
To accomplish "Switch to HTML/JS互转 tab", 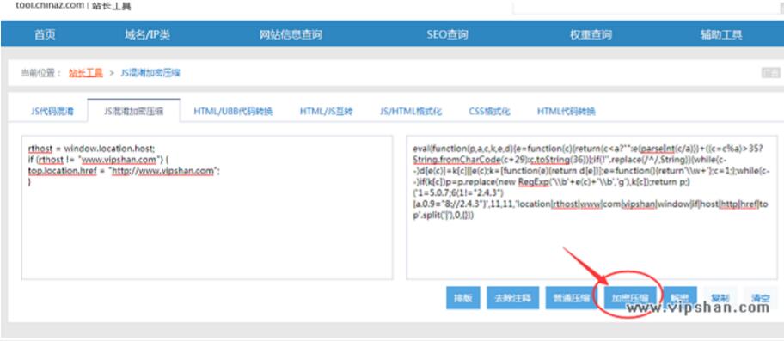I will click(326, 112).
